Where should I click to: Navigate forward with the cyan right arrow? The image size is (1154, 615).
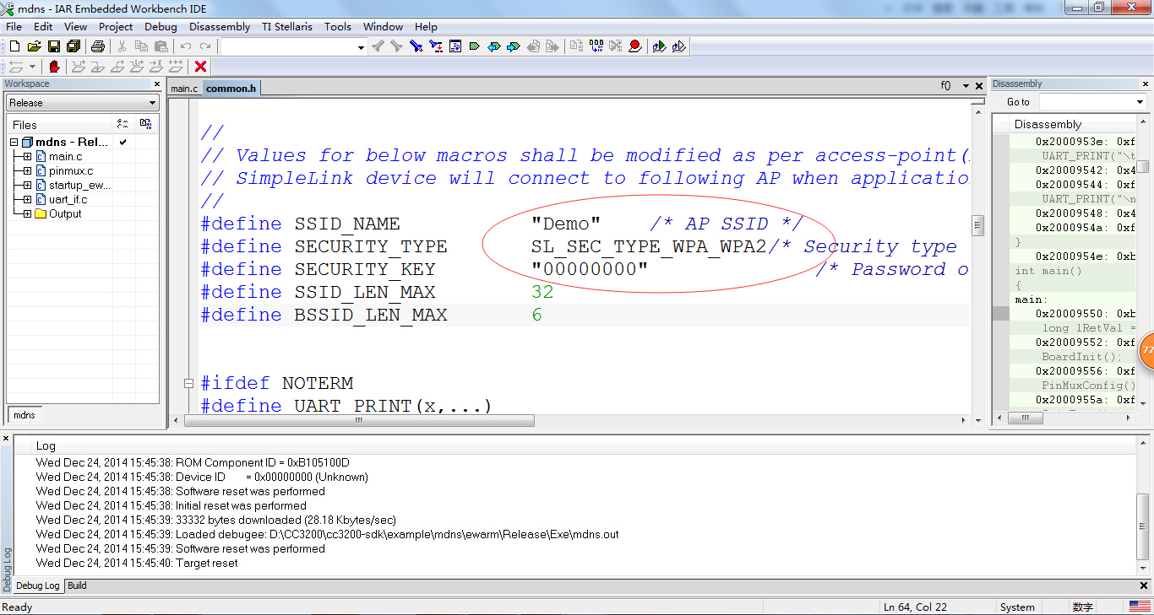(x=514, y=46)
